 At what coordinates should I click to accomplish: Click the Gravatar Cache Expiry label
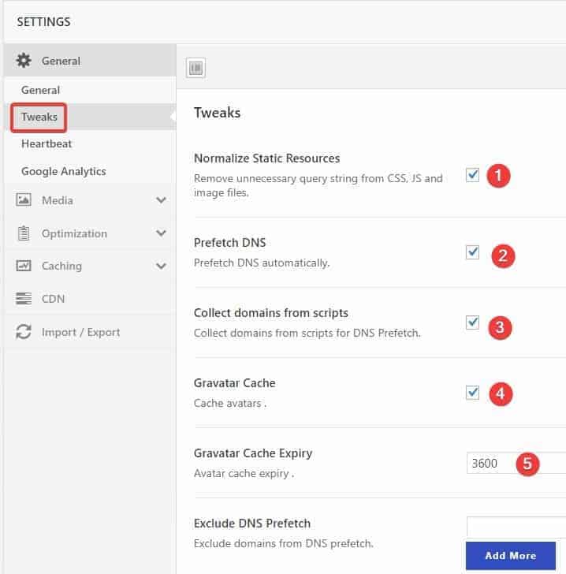click(253, 453)
